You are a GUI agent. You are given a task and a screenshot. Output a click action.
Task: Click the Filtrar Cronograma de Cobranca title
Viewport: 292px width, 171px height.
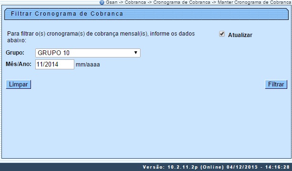(x=67, y=14)
